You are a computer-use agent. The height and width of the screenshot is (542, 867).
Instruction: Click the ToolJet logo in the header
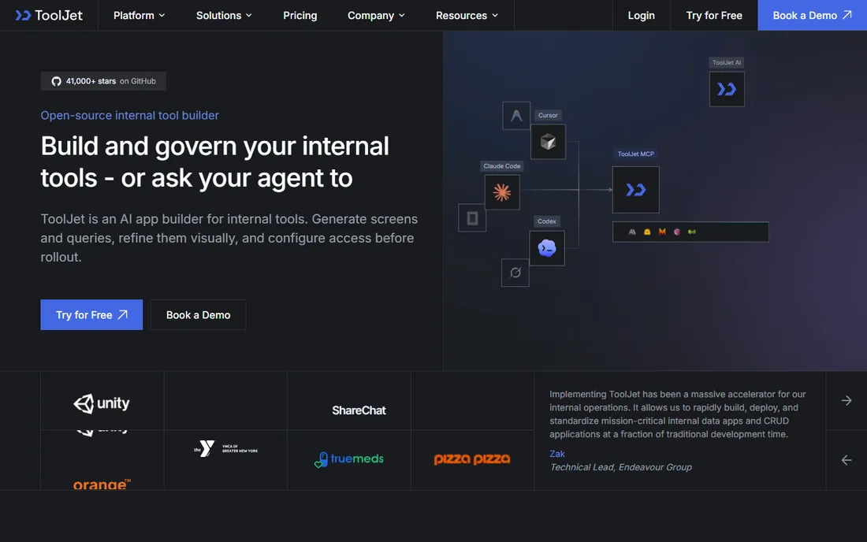pyautogui.click(x=49, y=16)
